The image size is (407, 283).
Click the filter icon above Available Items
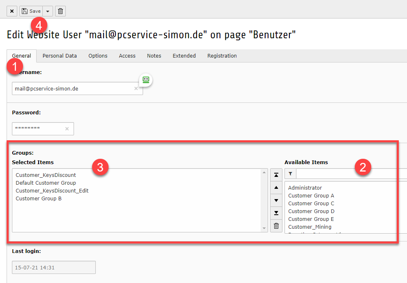[290, 174]
